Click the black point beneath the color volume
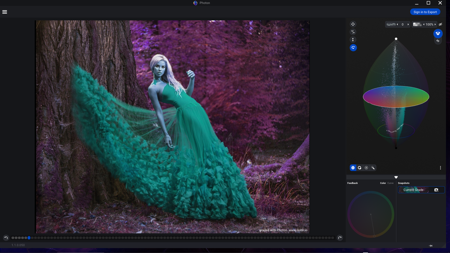The image size is (450, 253). 396,148
